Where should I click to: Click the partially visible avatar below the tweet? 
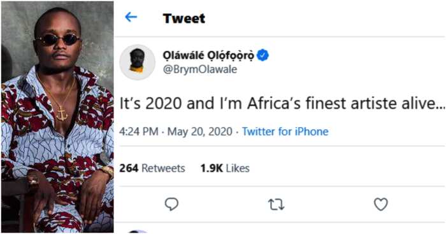click(138, 231)
